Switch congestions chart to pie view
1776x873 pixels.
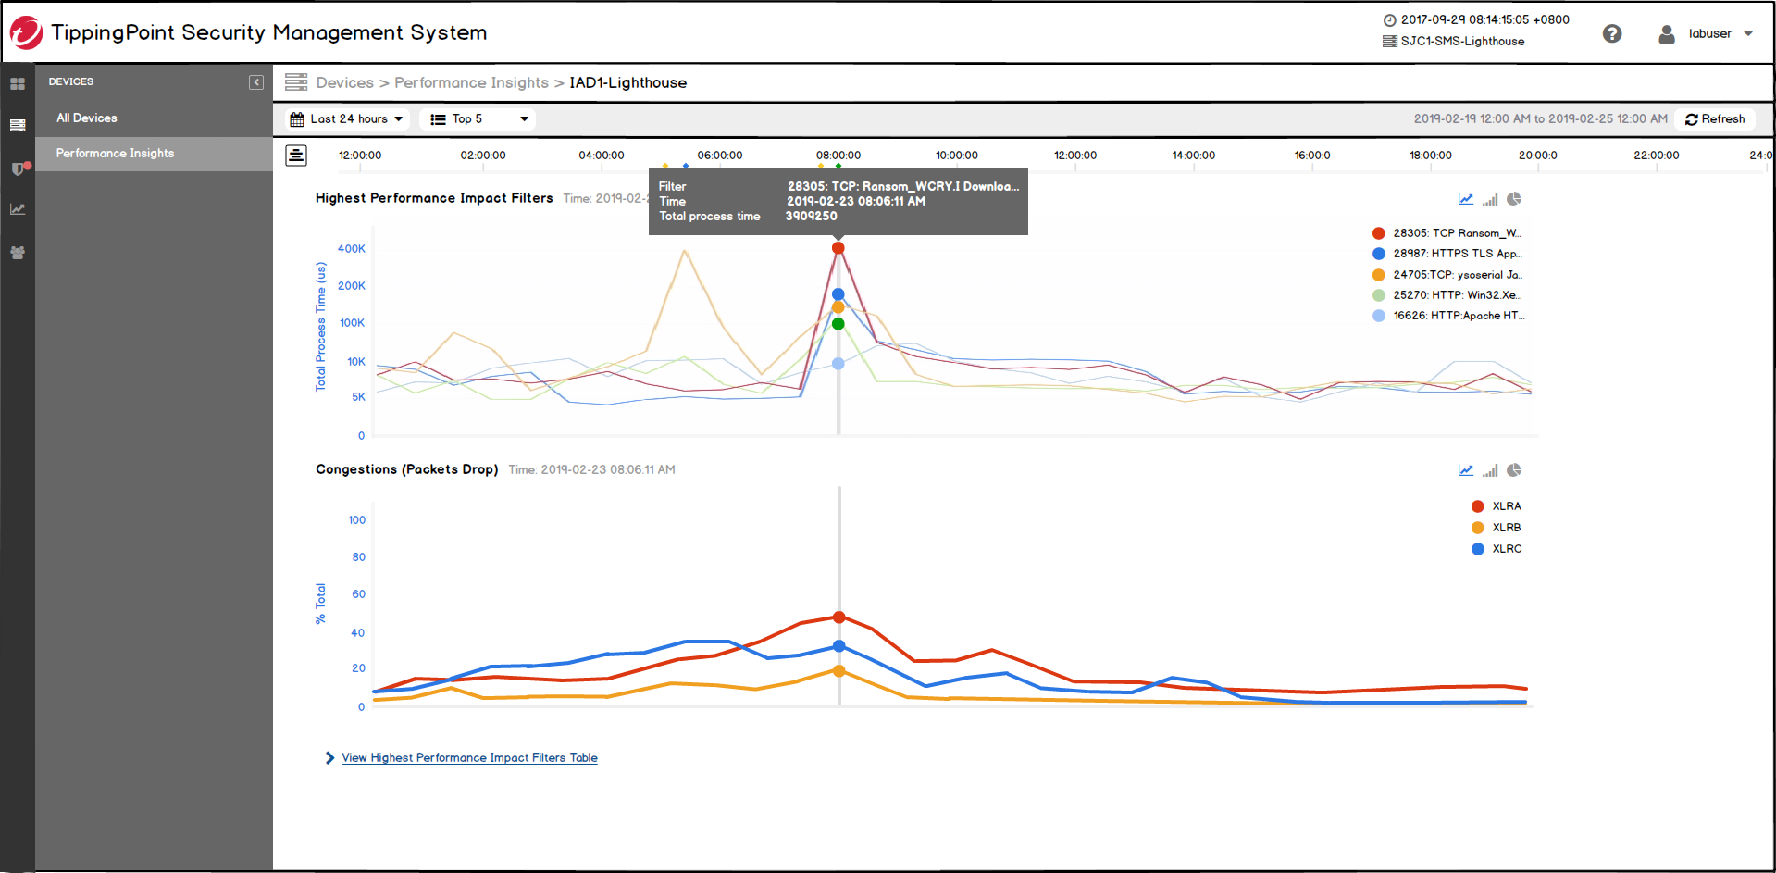click(1514, 470)
